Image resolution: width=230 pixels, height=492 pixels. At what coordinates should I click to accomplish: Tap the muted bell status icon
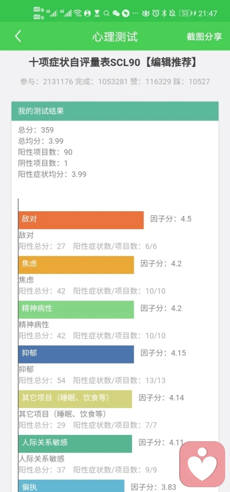click(x=172, y=13)
